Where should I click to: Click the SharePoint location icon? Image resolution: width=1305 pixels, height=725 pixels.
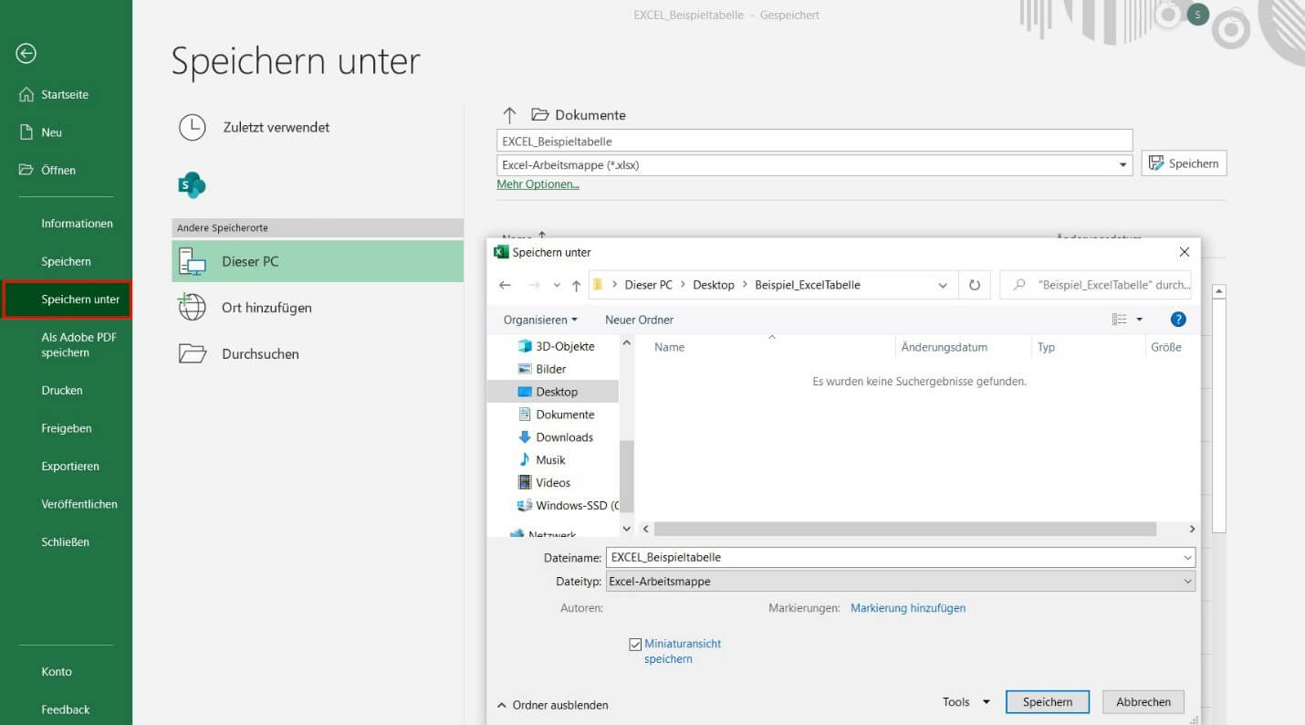pos(192,185)
